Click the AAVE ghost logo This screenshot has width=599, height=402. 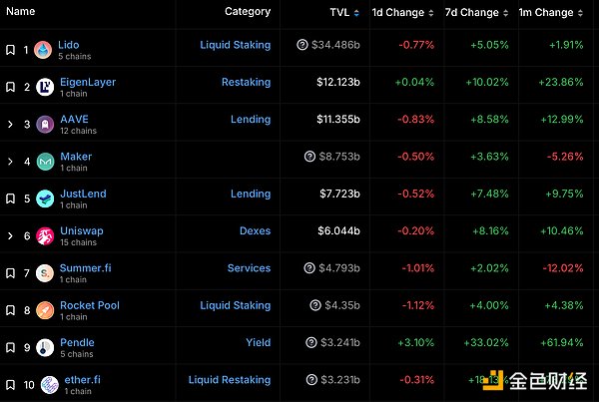click(45, 125)
